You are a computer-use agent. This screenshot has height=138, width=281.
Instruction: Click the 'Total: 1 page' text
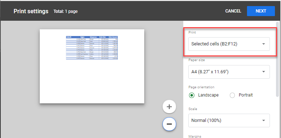(x=66, y=11)
